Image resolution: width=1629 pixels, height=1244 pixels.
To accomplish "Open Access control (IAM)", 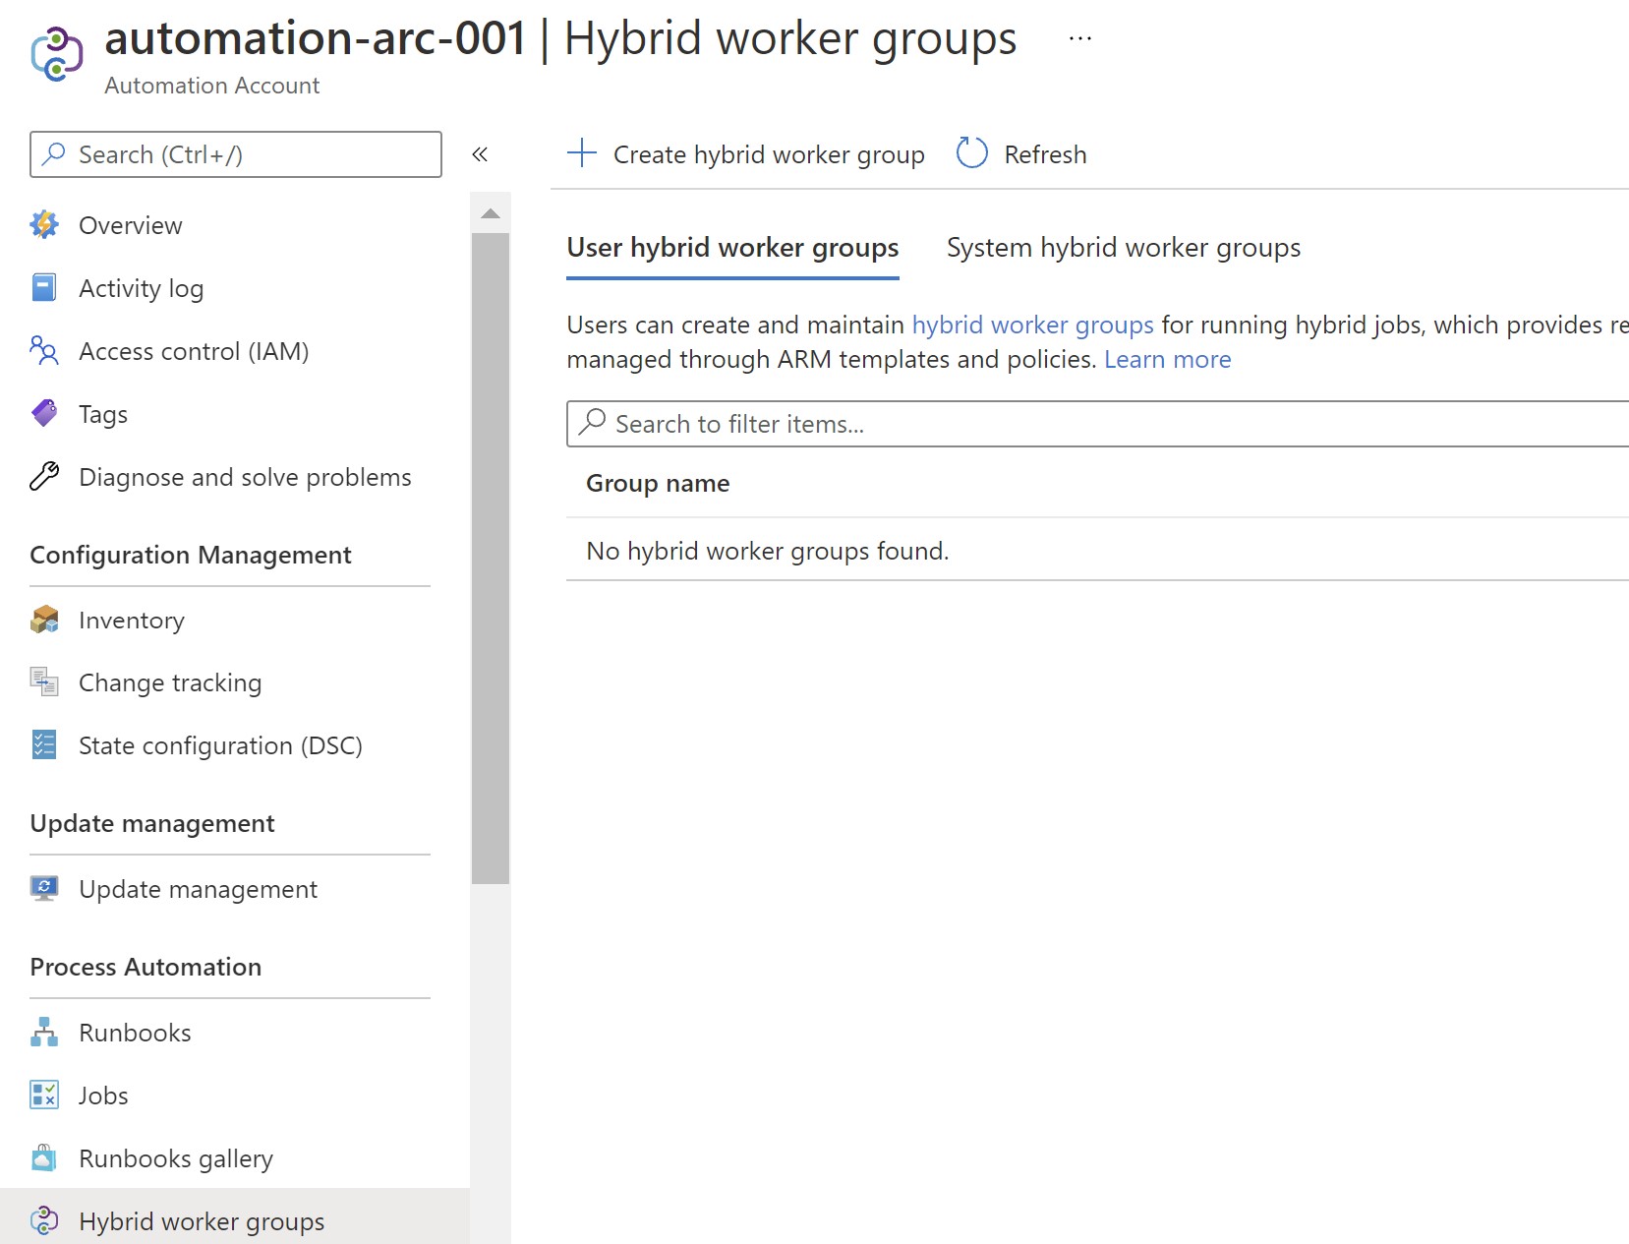I will tap(194, 351).
